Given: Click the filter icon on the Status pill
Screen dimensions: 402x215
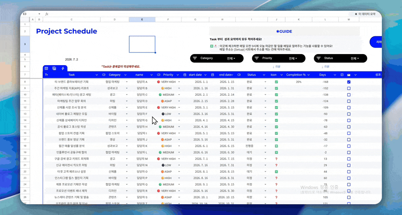Looking at the screenshot, I should point(319,58).
